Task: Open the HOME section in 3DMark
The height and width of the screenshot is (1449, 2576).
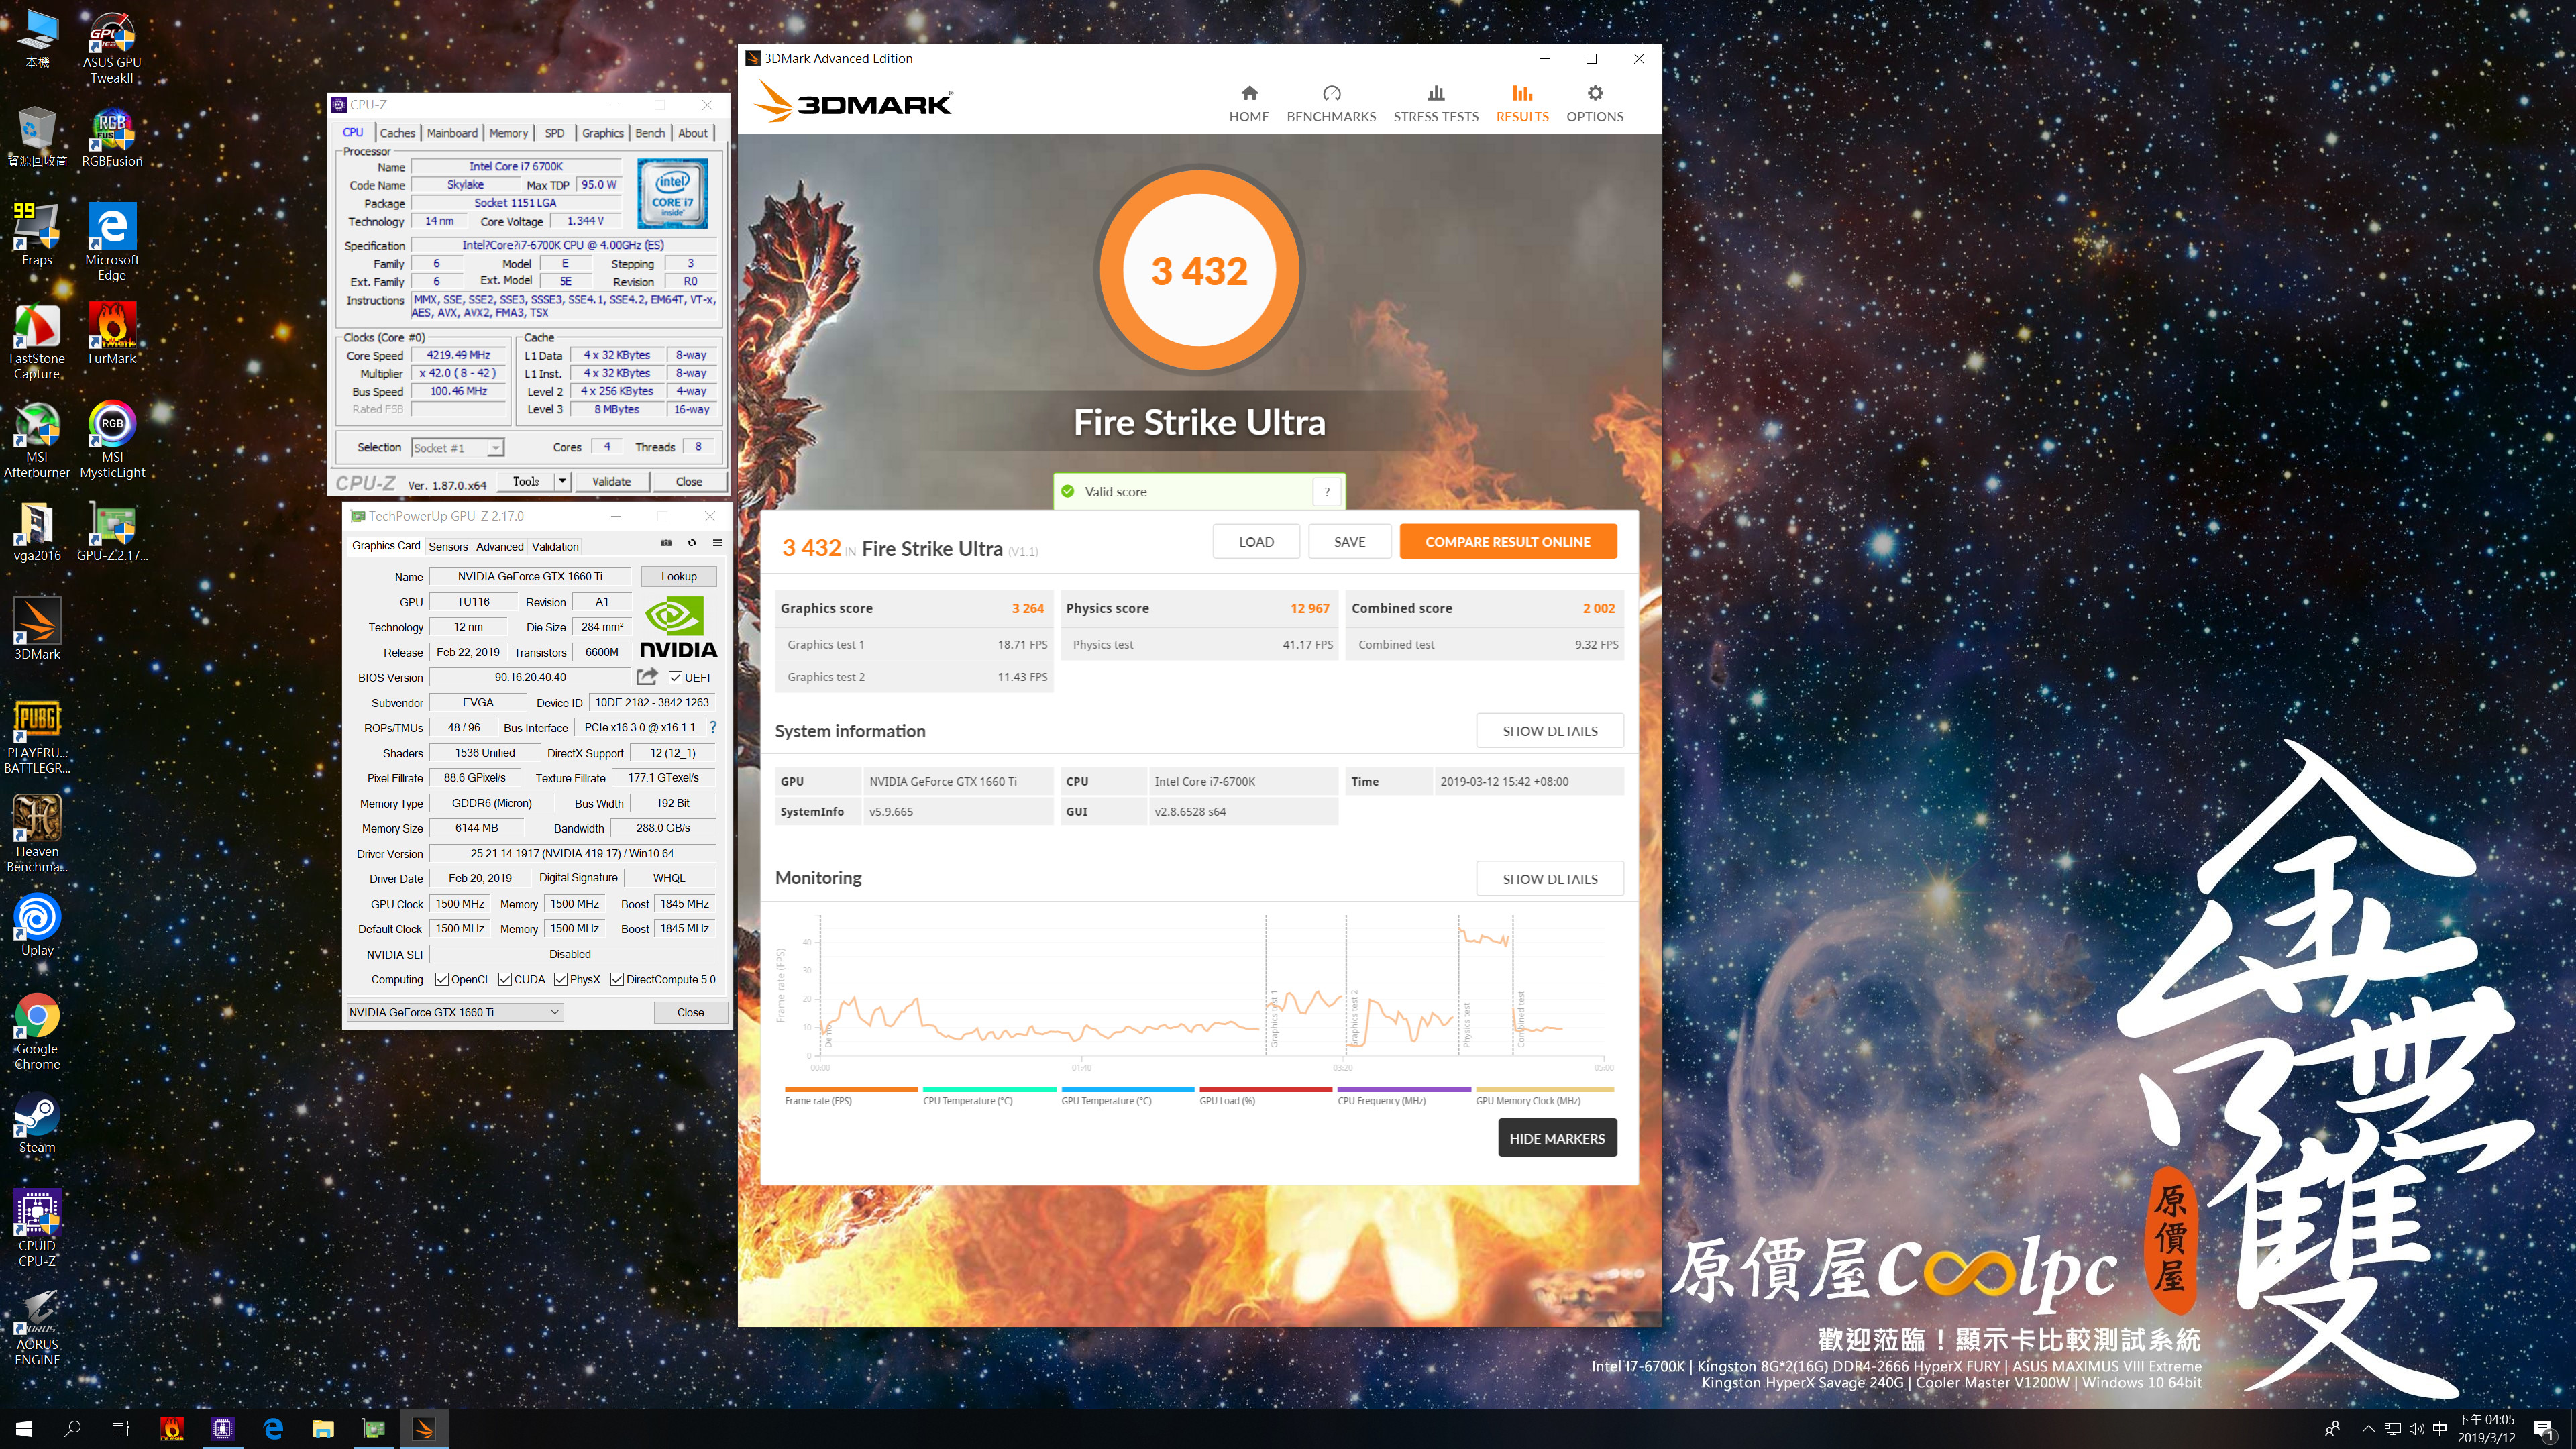Action: coord(1248,104)
